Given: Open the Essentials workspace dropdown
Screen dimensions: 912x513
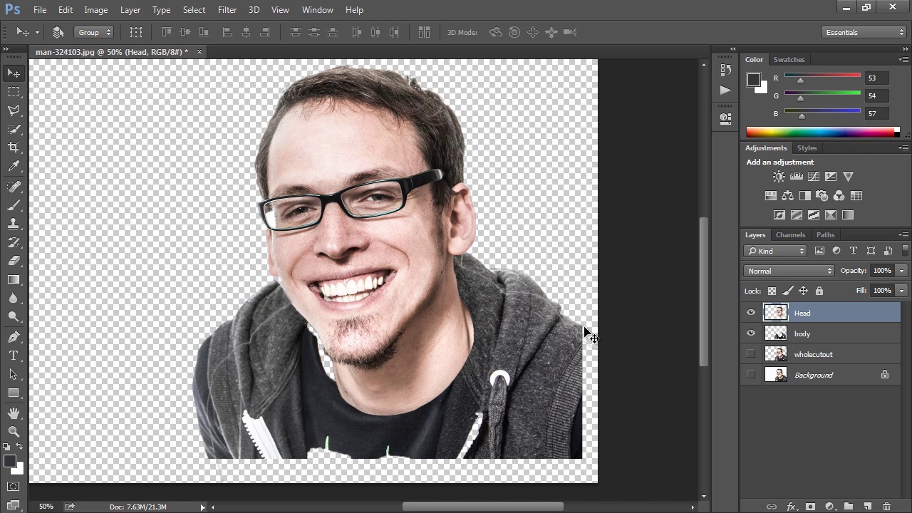Looking at the screenshot, I should (863, 32).
